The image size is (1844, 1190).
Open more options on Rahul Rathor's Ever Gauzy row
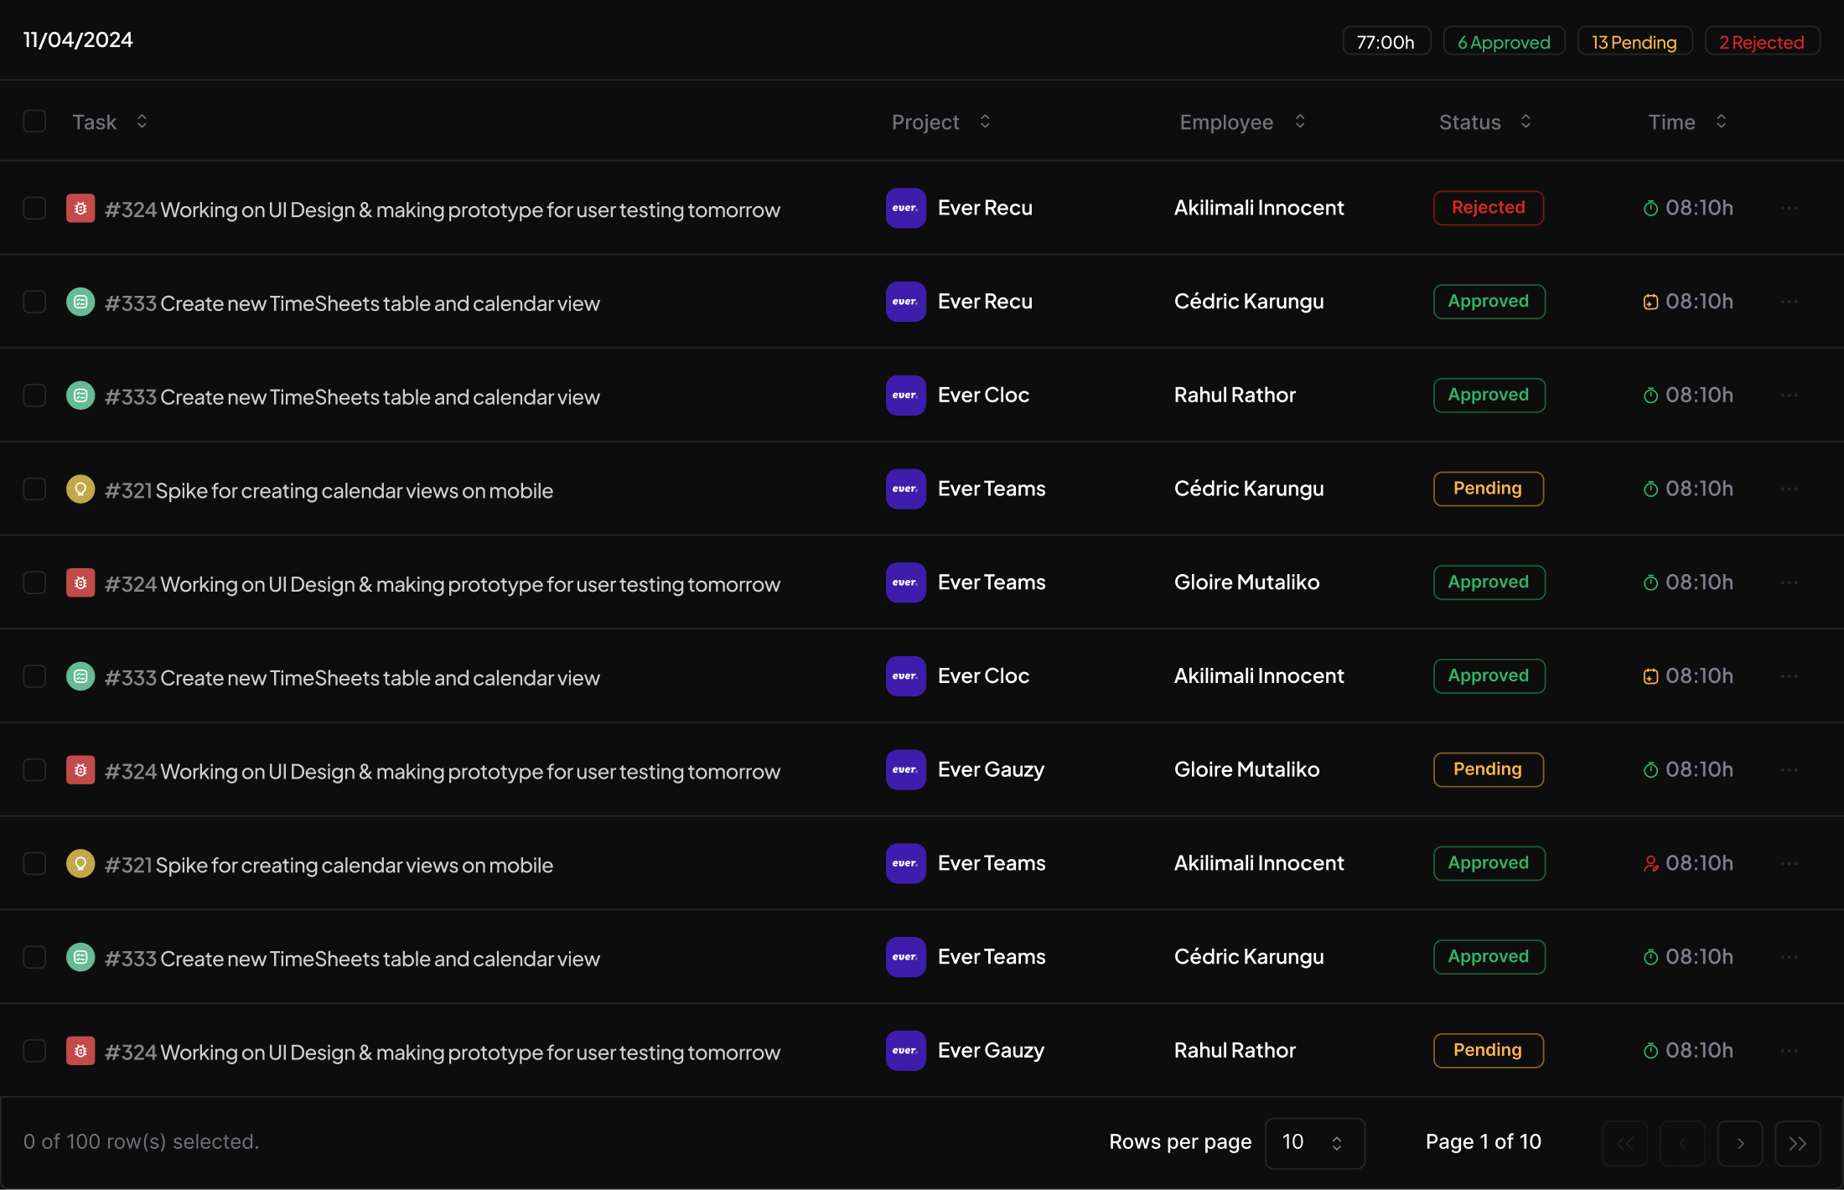point(1789,1051)
